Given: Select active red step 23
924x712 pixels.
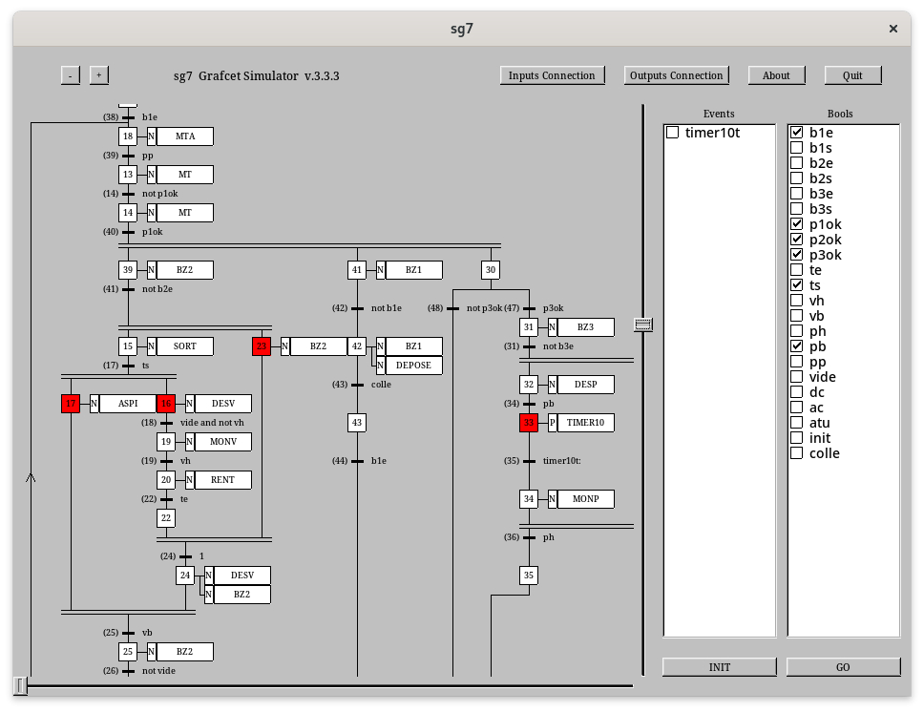Looking at the screenshot, I should [262, 346].
